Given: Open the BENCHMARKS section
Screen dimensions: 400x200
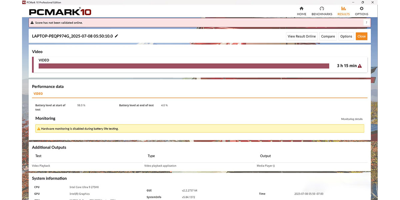Looking at the screenshot, I should [322, 11].
